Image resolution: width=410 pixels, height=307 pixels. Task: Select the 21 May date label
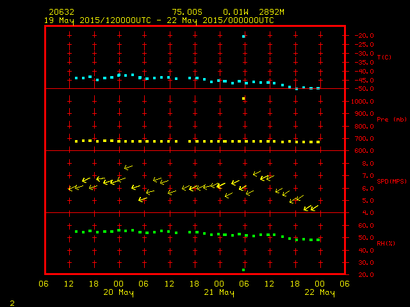click(x=219, y=293)
